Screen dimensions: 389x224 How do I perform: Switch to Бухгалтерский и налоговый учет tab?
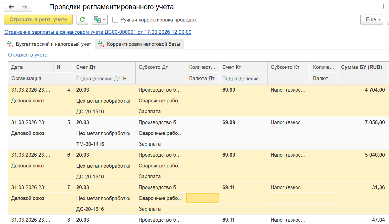pyautogui.click(x=49, y=44)
